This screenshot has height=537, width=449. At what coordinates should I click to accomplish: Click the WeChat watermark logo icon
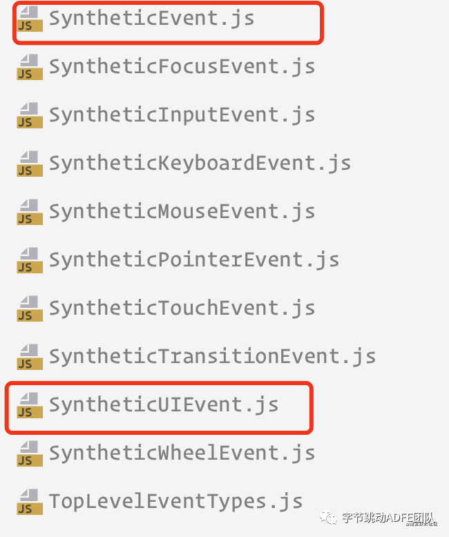pos(328,517)
